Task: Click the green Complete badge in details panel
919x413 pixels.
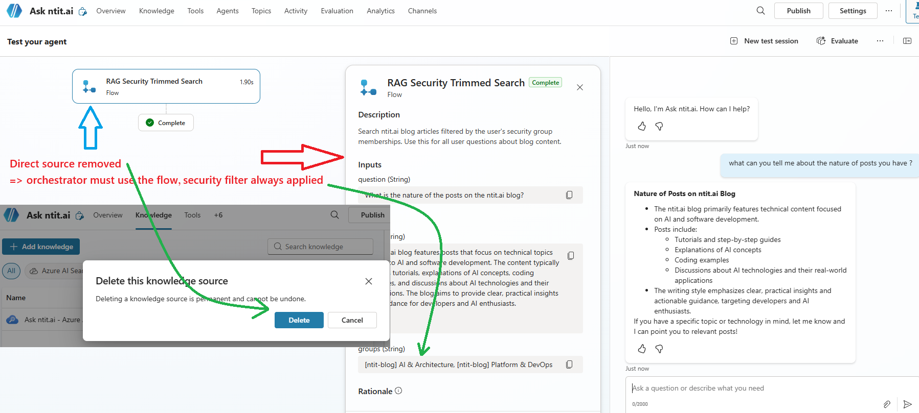Action: point(545,82)
